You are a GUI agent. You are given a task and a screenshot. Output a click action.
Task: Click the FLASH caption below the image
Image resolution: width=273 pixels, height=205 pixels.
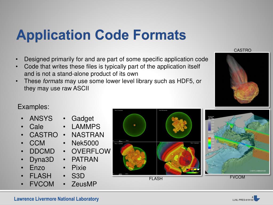coord(156,179)
